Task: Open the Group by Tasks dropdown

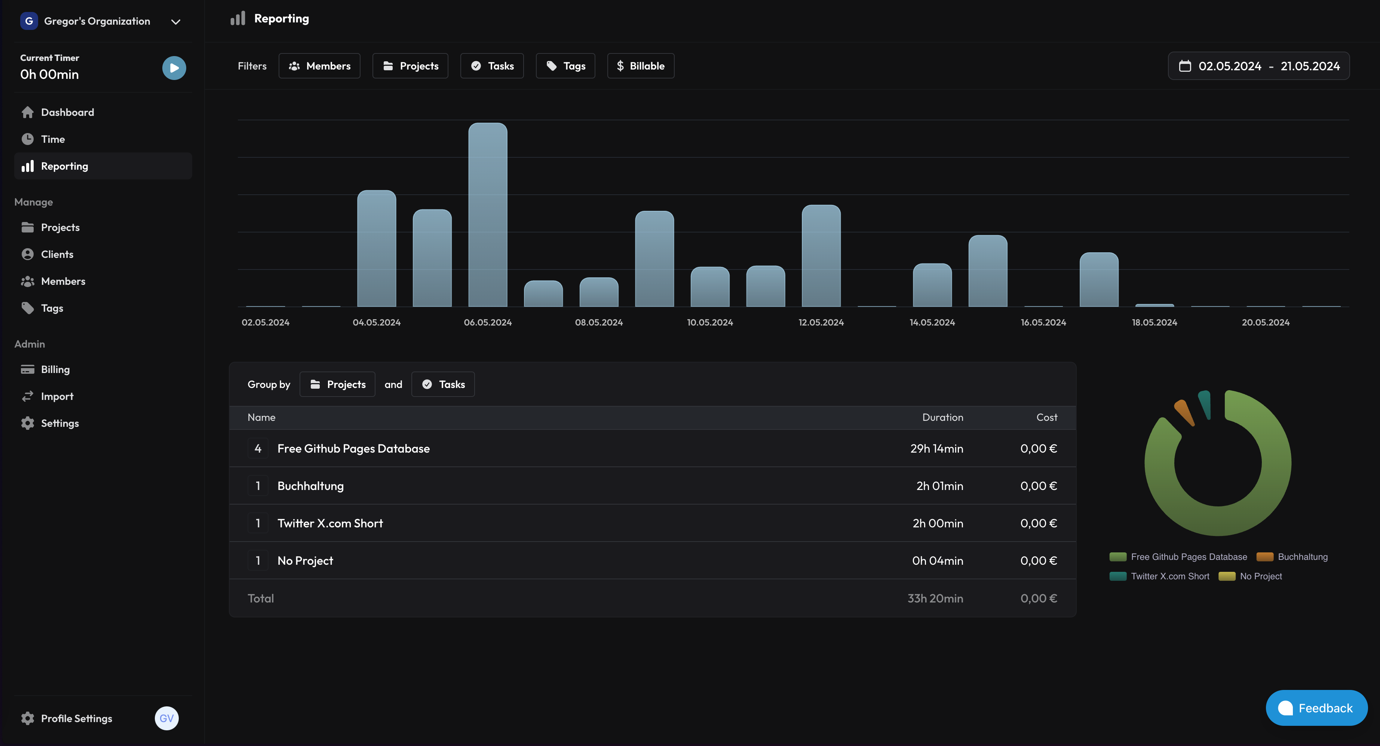Action: tap(442, 385)
